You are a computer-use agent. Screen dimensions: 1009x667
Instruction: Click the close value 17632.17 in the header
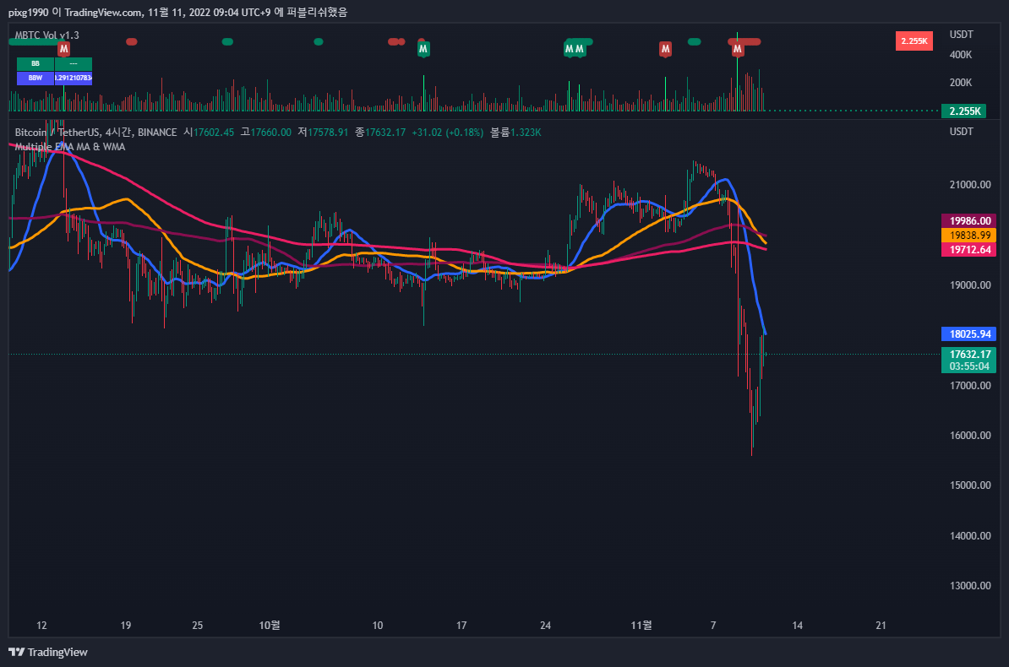coord(385,133)
